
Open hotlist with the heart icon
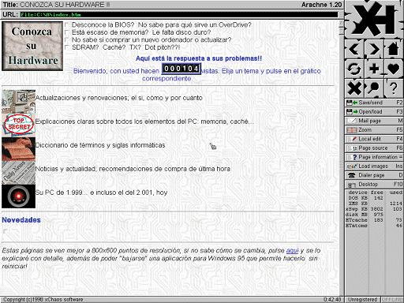point(393,69)
